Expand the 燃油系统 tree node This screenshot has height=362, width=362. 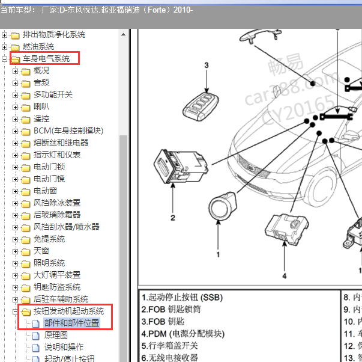coord(4,47)
